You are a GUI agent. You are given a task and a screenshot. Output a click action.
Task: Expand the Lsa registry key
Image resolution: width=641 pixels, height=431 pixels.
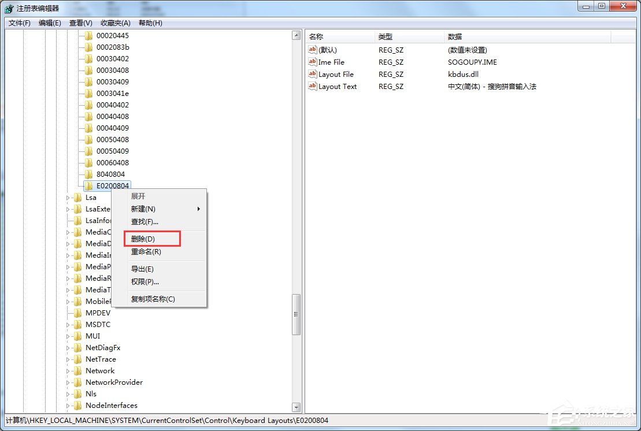coord(68,197)
